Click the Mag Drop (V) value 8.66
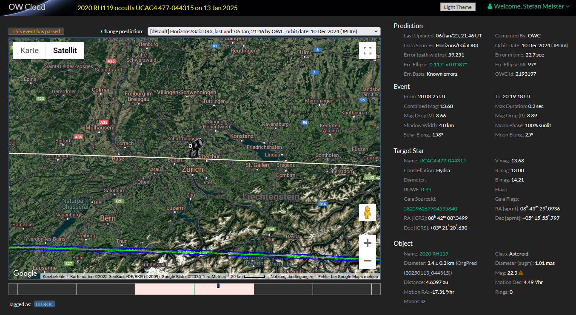This screenshot has height=315, width=576. point(440,116)
